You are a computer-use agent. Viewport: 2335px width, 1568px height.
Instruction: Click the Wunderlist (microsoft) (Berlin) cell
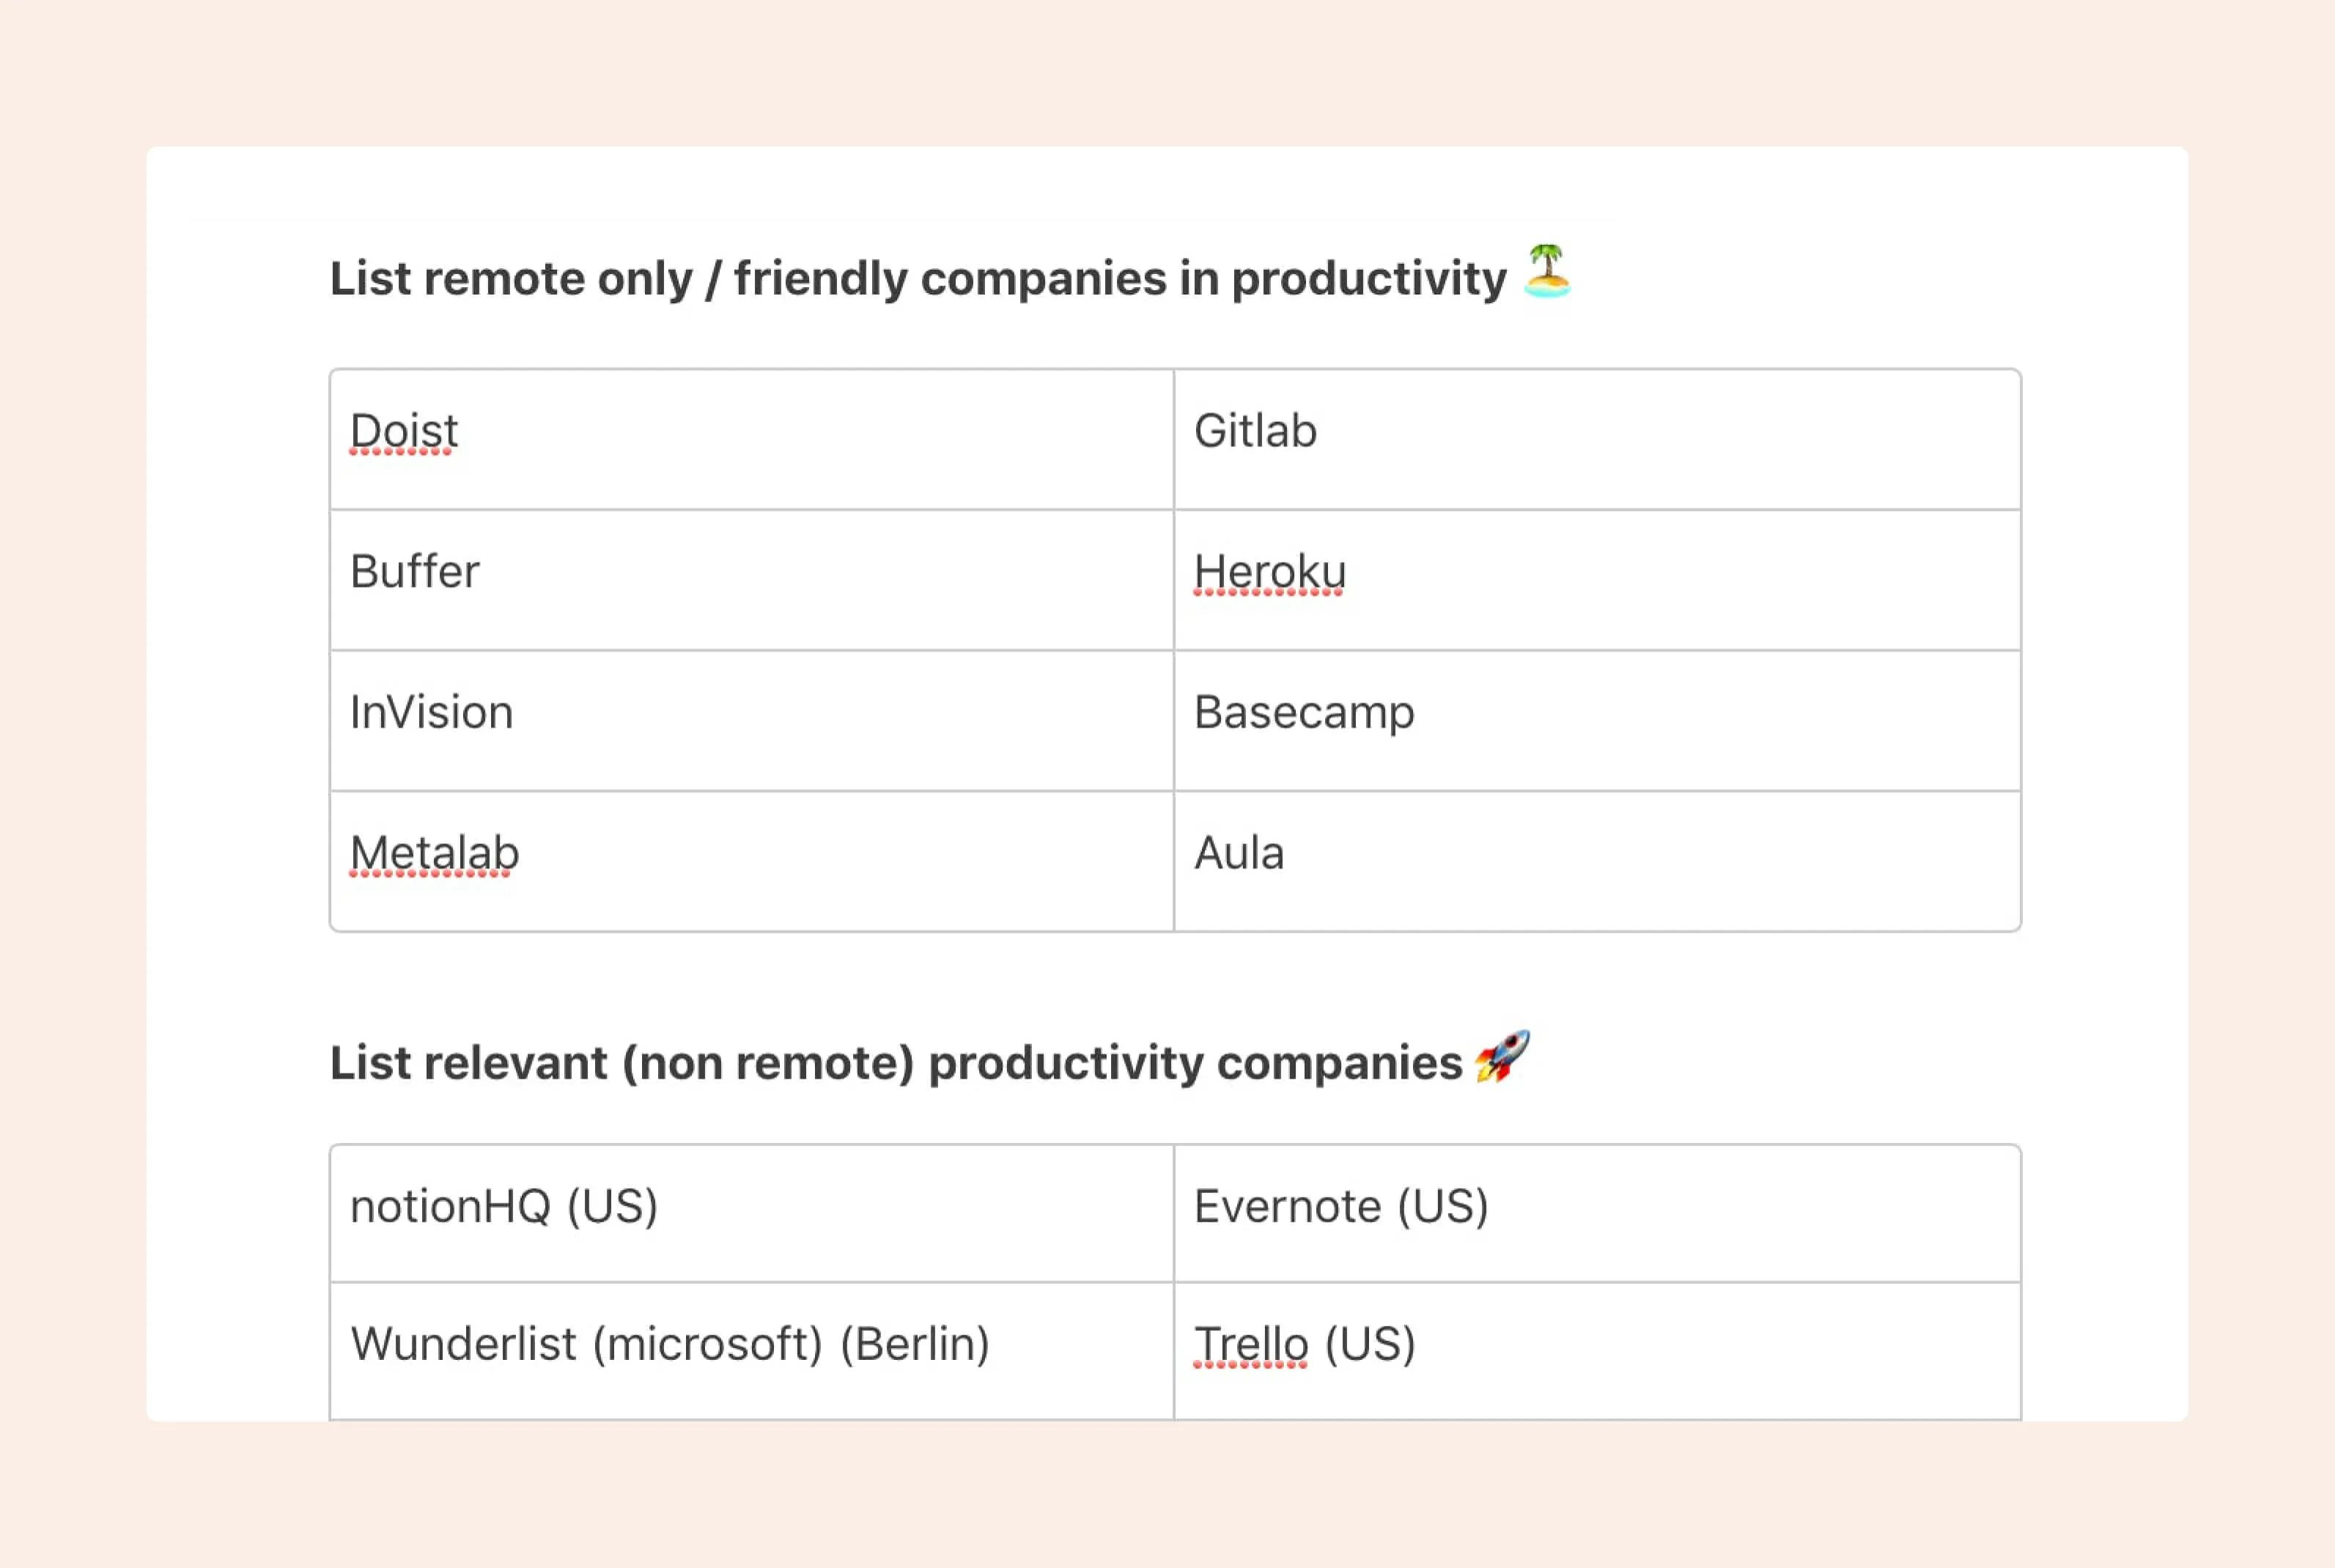(x=752, y=1351)
